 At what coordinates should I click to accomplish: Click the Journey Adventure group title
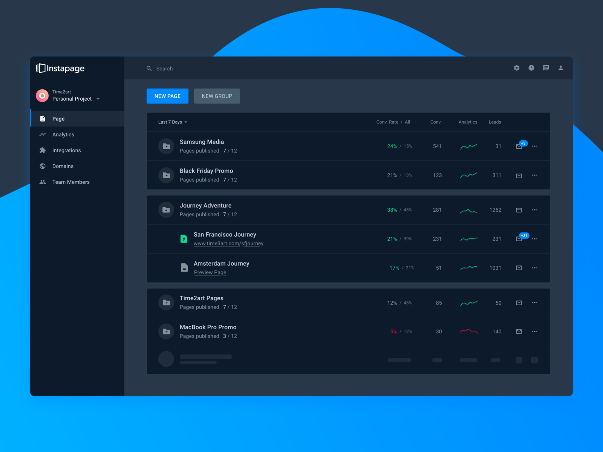[205, 206]
